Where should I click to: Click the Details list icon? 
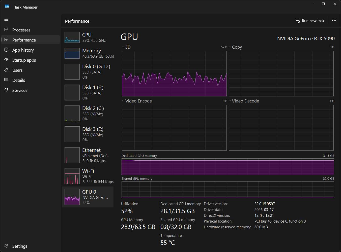pyautogui.click(x=7, y=80)
